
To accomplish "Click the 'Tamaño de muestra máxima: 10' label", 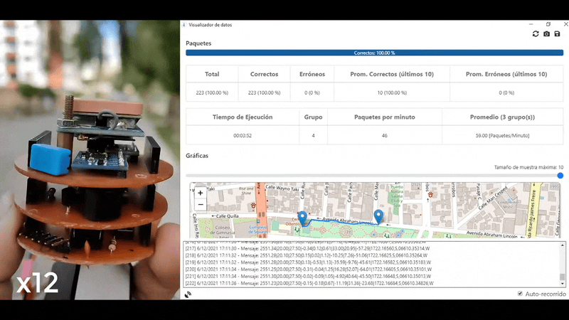I will (x=528, y=167).
